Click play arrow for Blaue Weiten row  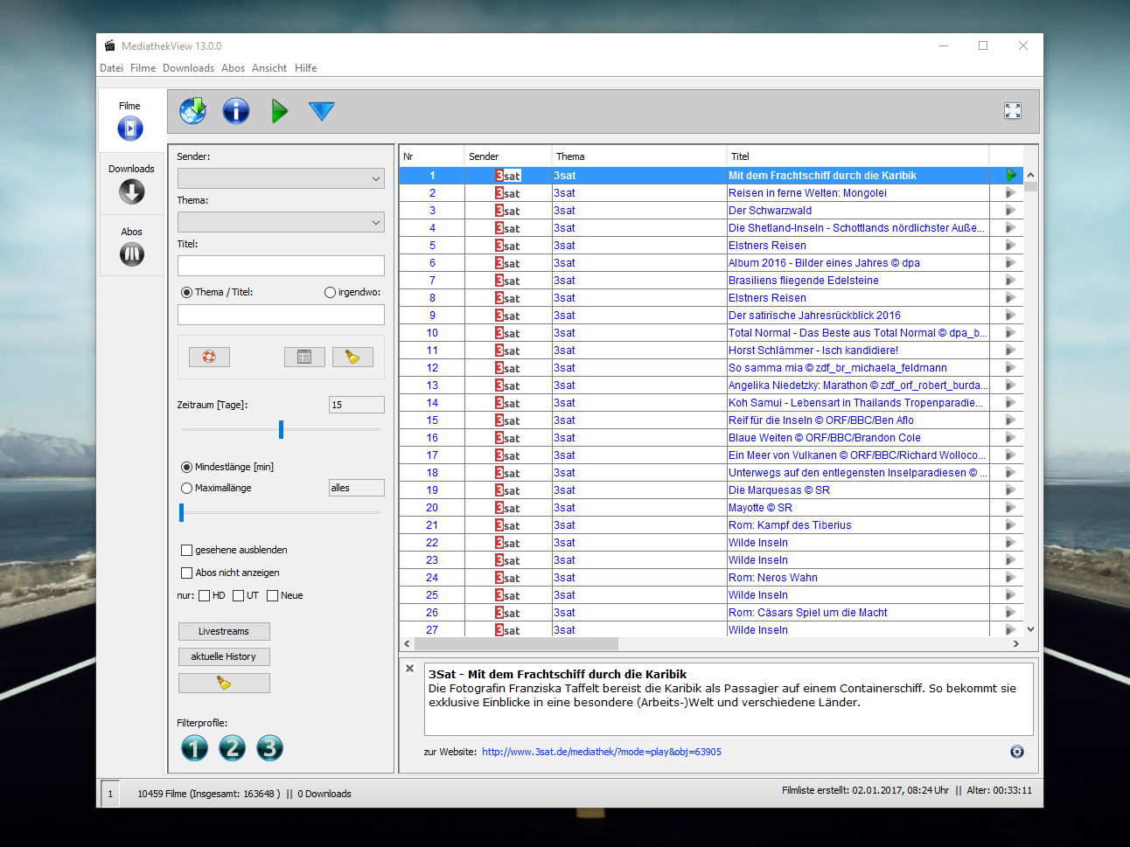coord(1011,437)
